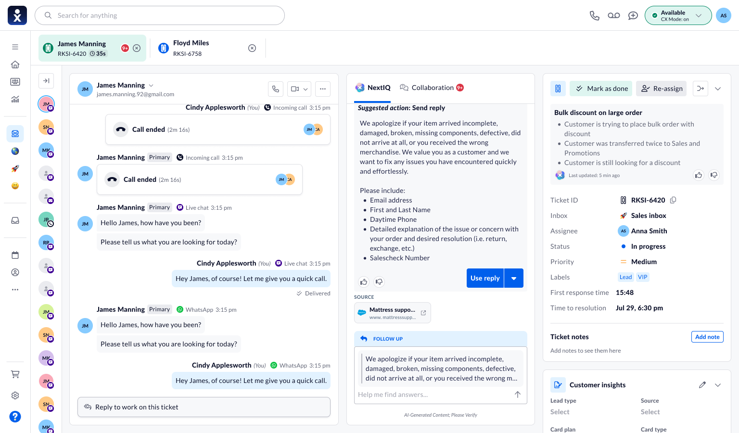Expand James Manning contact name chevron
The width and height of the screenshot is (739, 433).
(x=151, y=86)
